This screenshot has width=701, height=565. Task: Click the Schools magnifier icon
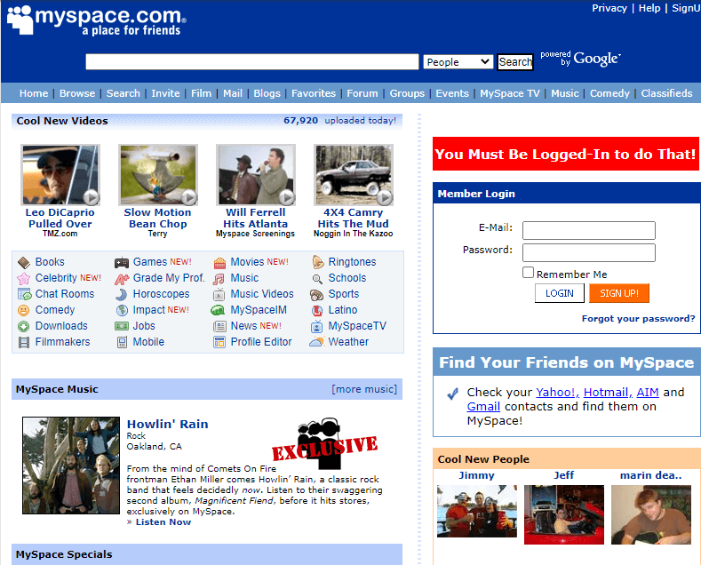coord(317,279)
